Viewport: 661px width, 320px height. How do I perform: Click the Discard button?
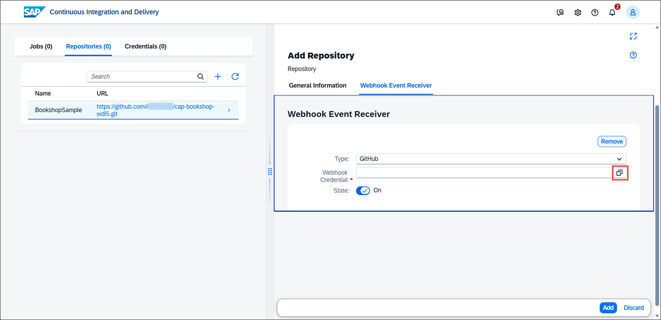coord(634,308)
